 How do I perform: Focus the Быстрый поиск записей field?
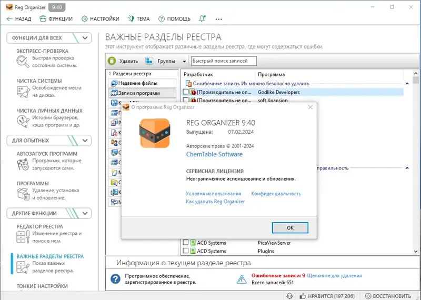click(224, 61)
